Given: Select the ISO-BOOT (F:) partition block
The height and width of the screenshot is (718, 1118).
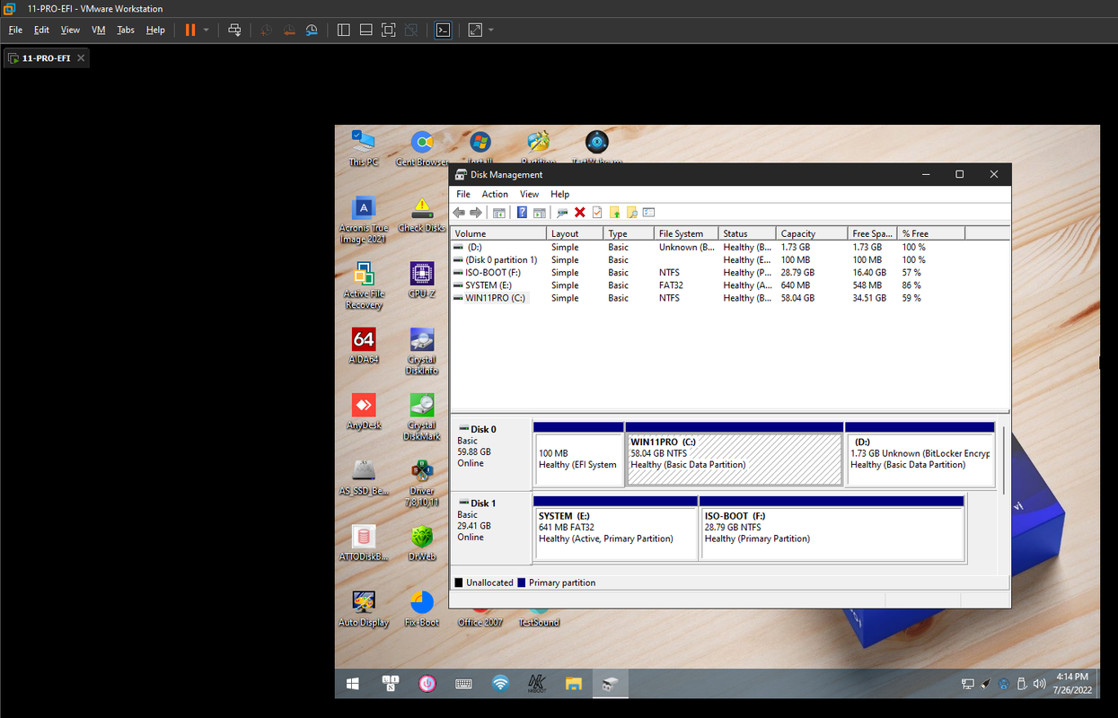Looking at the screenshot, I should [832, 529].
